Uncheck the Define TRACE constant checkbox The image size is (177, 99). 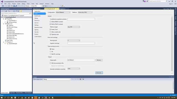50,24
